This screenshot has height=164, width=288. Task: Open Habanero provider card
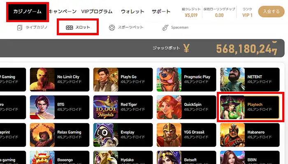click(250, 135)
